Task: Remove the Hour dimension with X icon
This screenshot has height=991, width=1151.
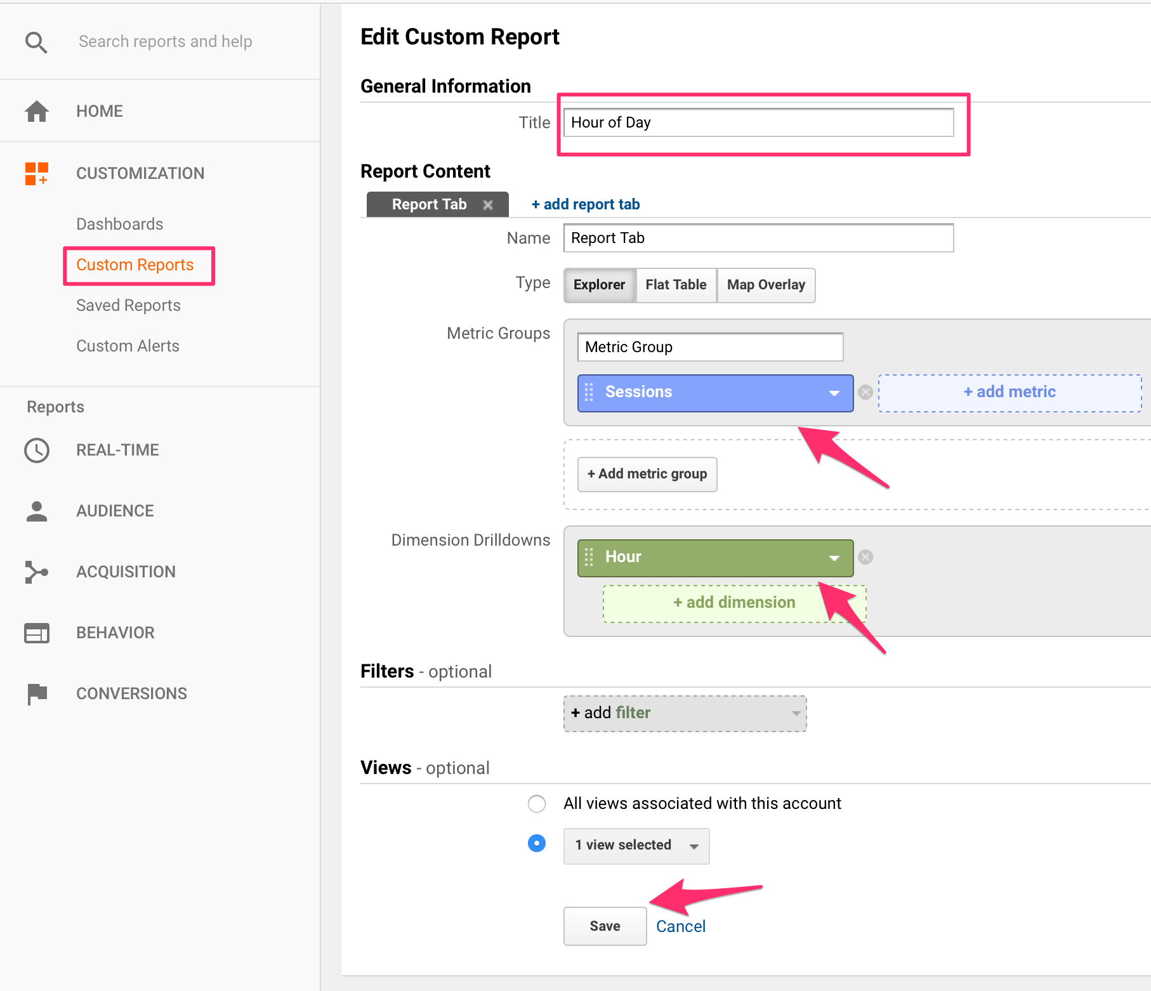Action: (865, 557)
